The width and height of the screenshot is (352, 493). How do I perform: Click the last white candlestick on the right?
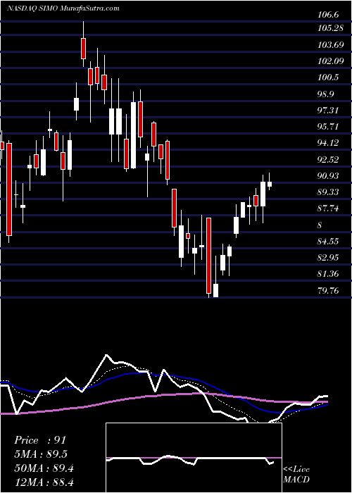click(270, 184)
